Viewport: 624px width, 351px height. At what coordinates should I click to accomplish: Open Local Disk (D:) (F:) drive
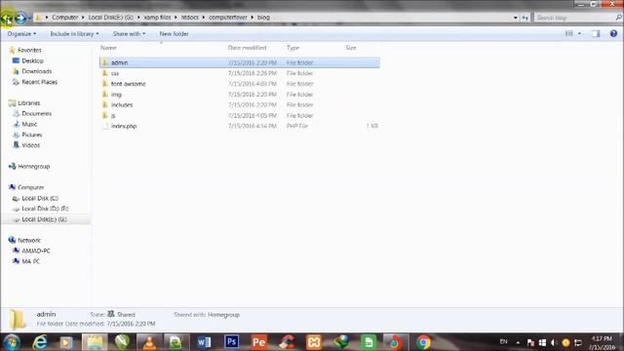(41, 209)
